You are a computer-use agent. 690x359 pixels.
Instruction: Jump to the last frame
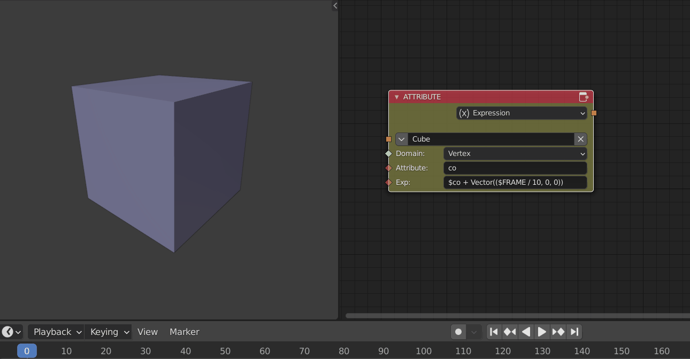(574, 332)
